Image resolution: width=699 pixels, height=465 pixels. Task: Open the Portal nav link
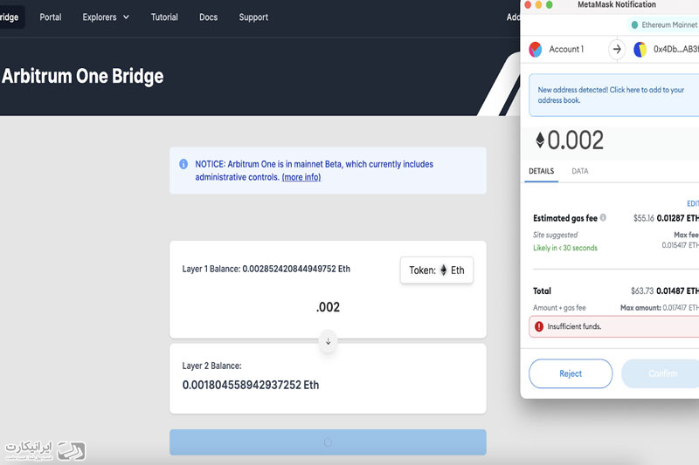coord(51,17)
